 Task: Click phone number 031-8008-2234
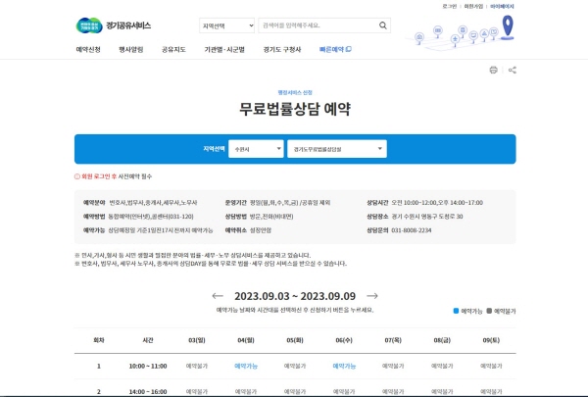412,230
